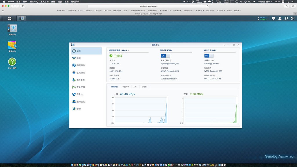
Task: Open the user account options icon
Action: [280, 18]
